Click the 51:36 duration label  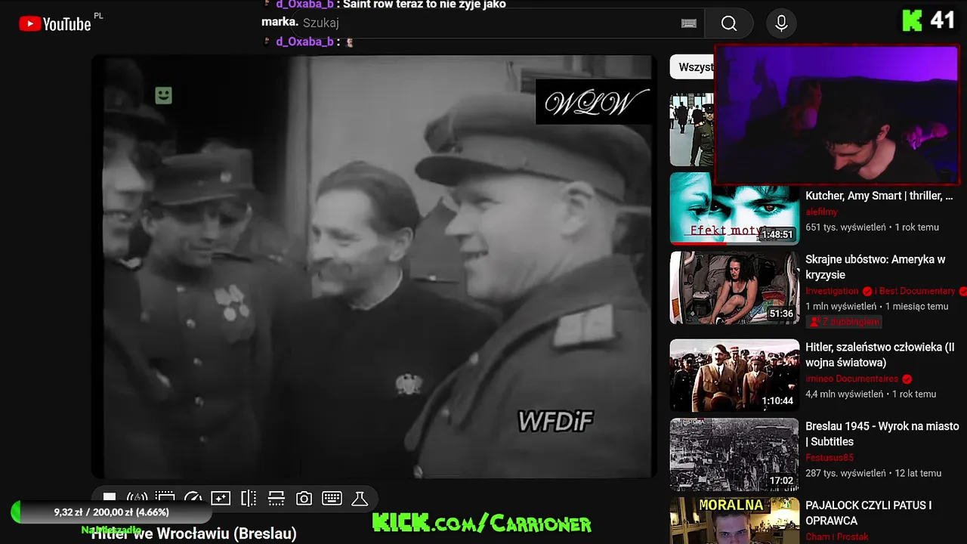[781, 314]
